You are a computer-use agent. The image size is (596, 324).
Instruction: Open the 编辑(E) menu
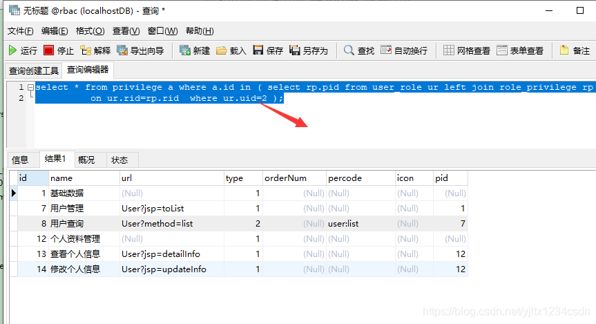pyautogui.click(x=55, y=31)
